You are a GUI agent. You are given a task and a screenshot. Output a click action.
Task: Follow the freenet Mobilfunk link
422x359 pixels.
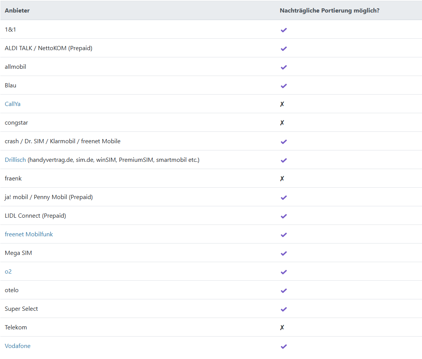click(29, 234)
